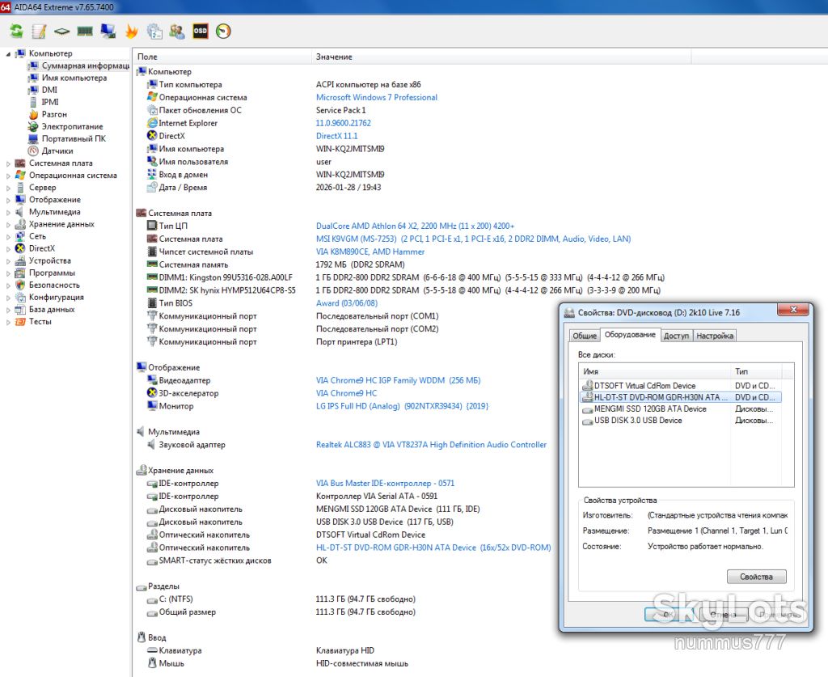Expand the Системная плата tree node
The width and height of the screenshot is (828, 677).
(x=8, y=163)
